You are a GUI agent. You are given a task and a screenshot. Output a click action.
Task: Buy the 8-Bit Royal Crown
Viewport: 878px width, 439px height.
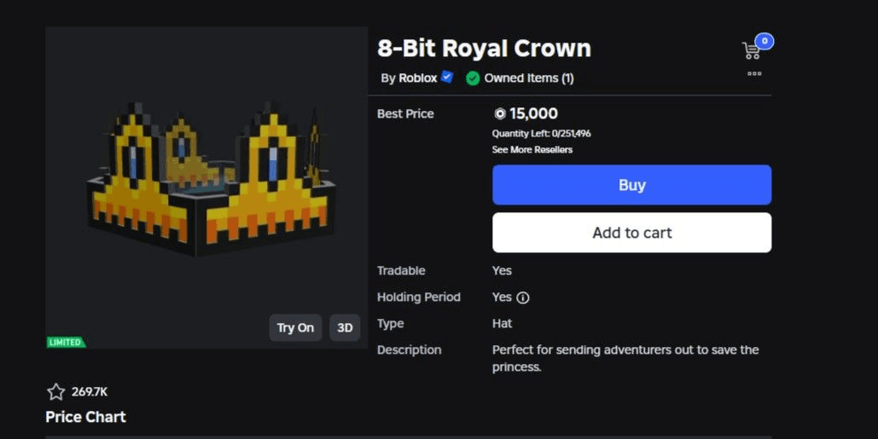(x=631, y=184)
